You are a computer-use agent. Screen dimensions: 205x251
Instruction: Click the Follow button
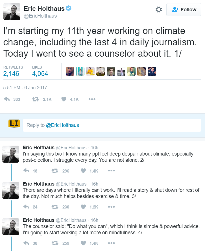click(x=184, y=10)
